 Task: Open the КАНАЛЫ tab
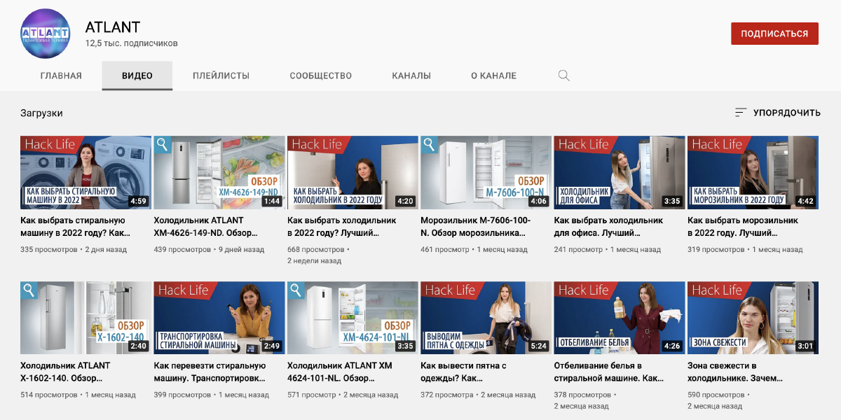(x=411, y=76)
